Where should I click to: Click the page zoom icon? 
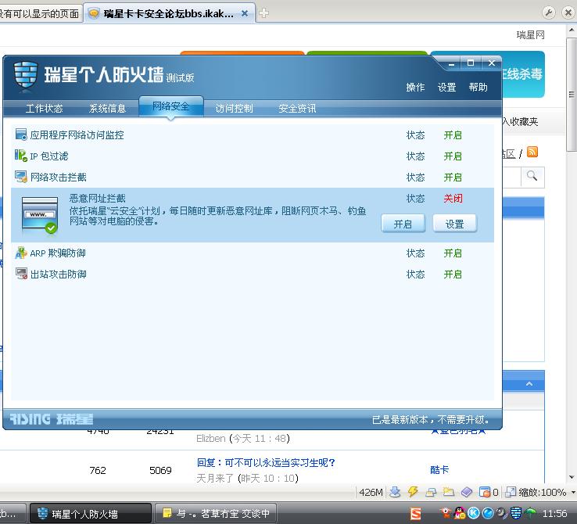(x=511, y=492)
